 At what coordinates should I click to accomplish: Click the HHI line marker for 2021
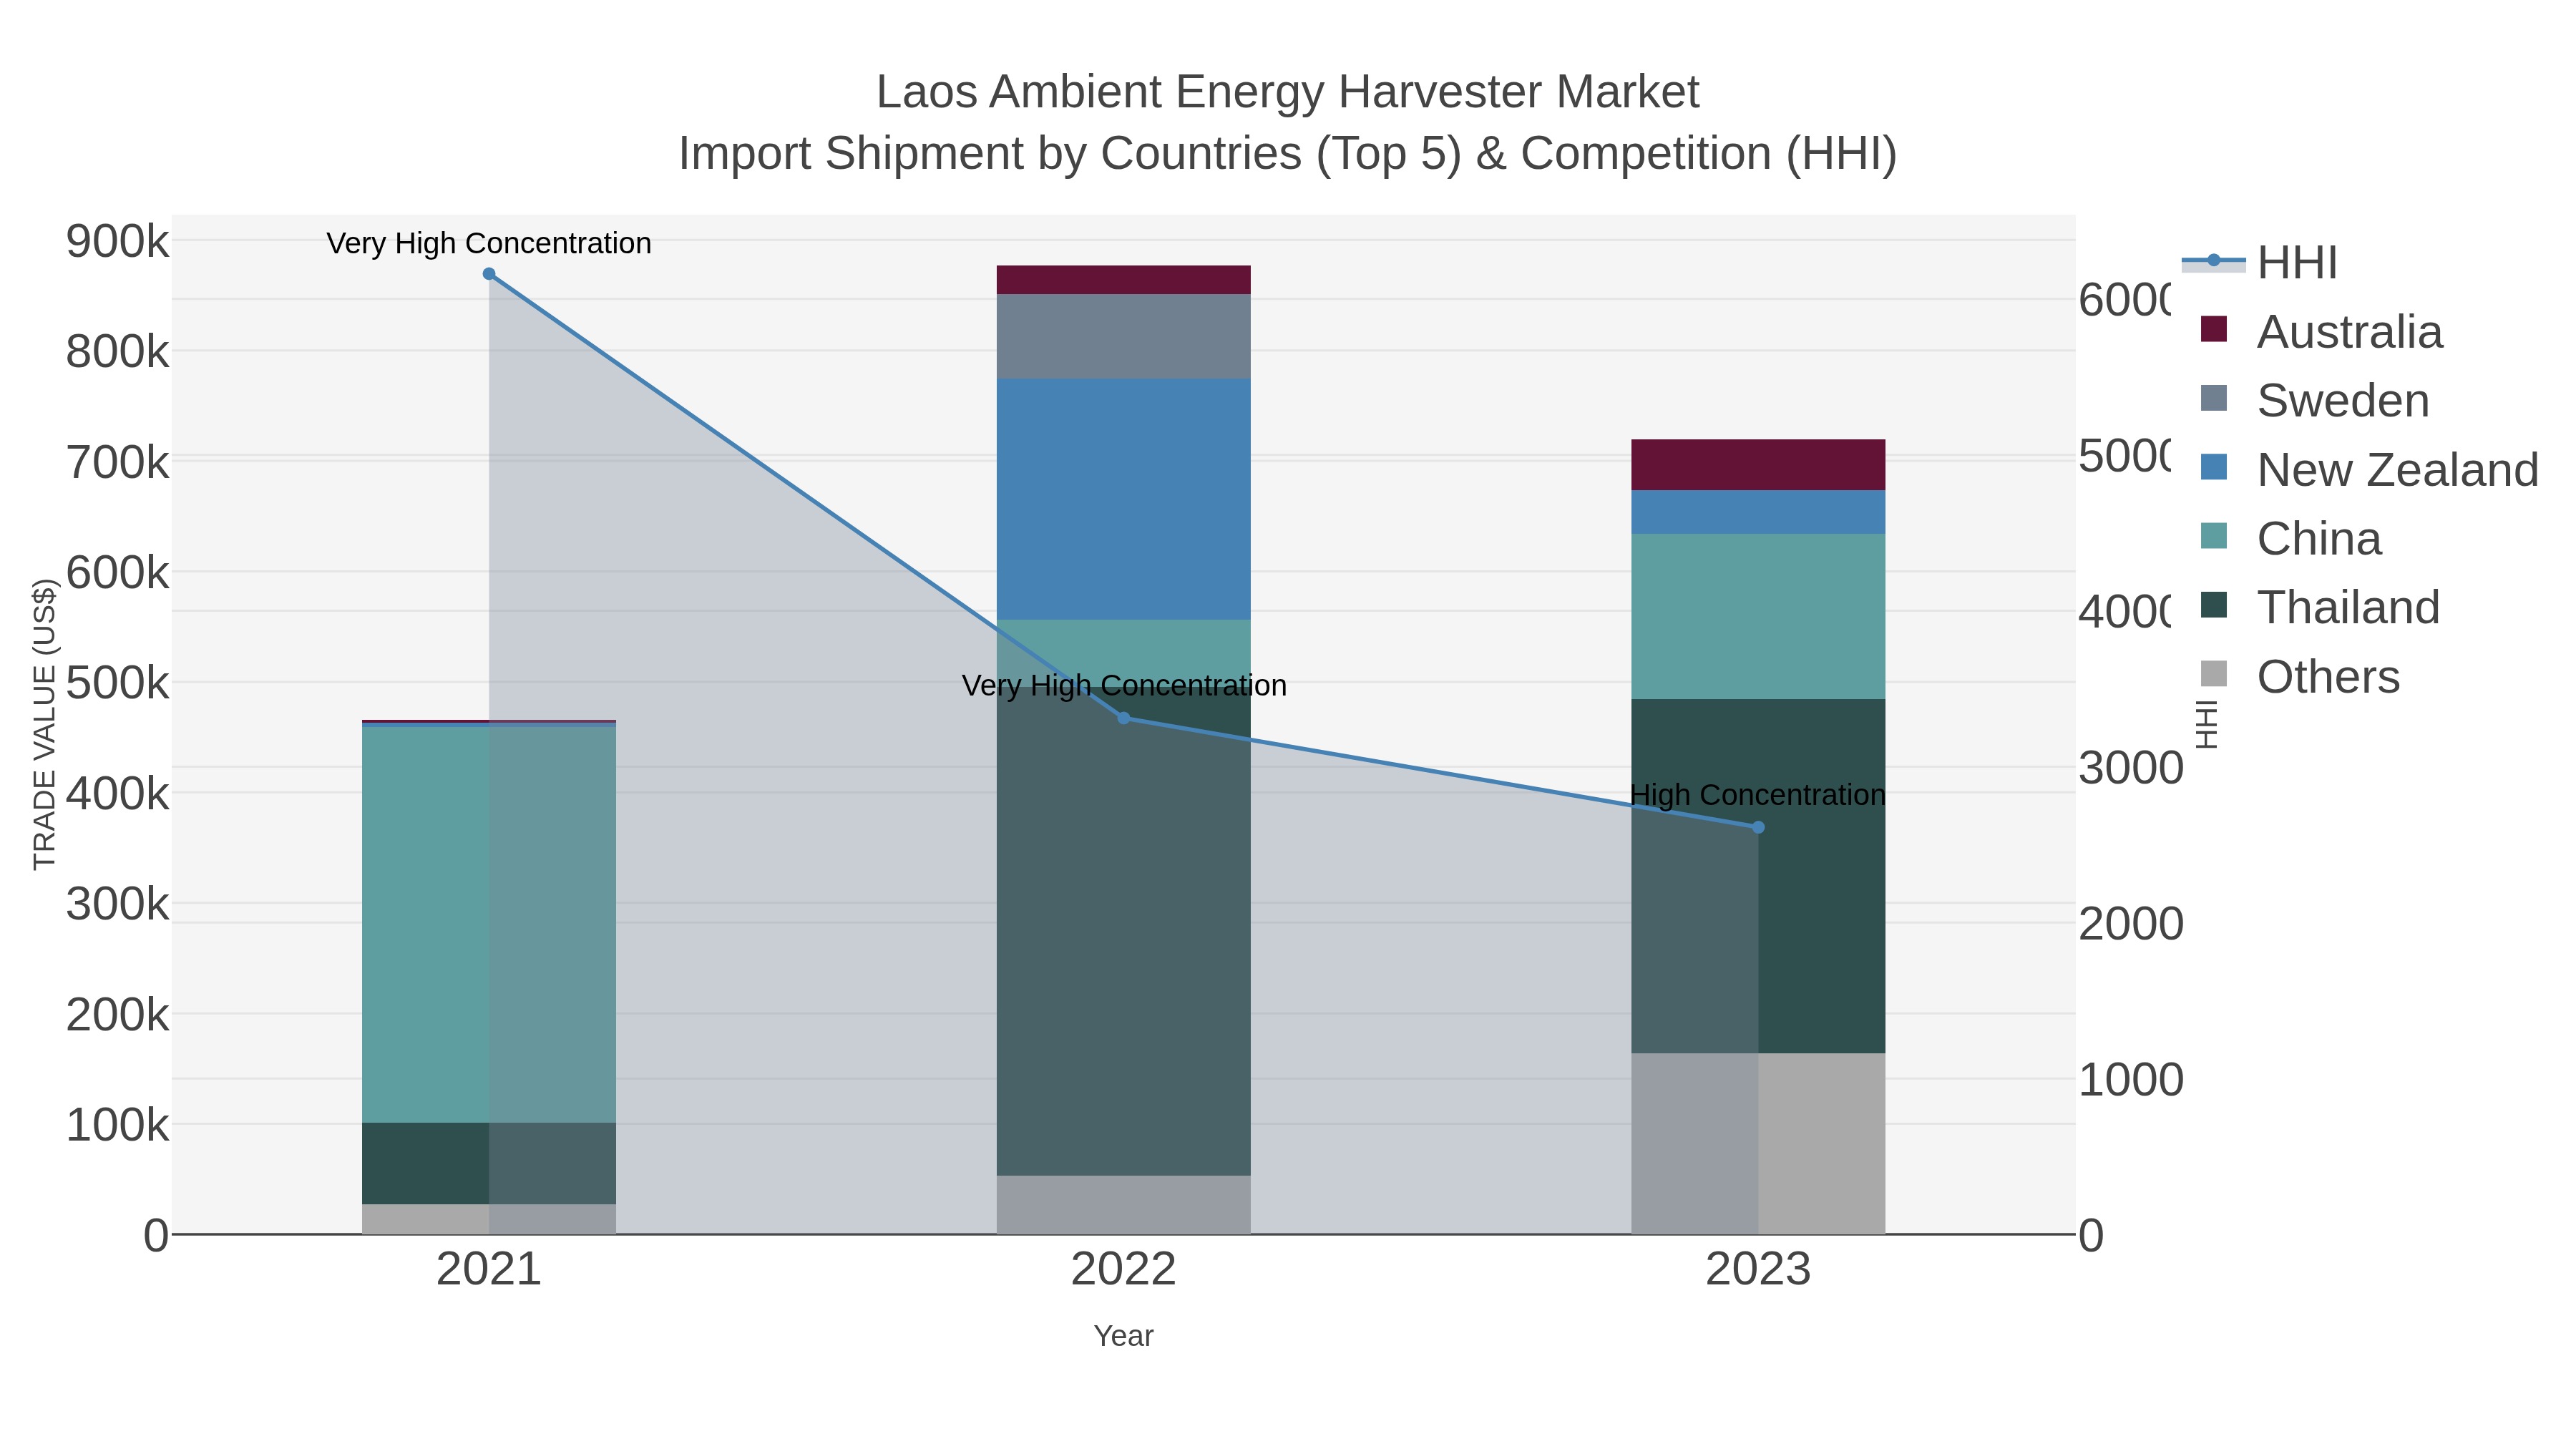point(489,274)
